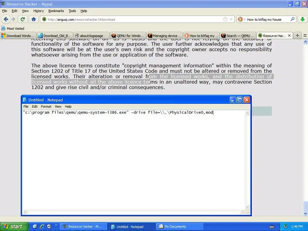Click the 1:46 PM system clock
Image resolution: width=308 pixels, height=231 pixels.
tap(297, 226)
